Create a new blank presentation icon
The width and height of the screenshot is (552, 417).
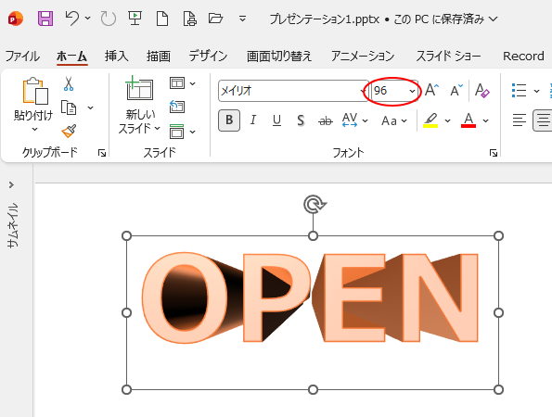pyautogui.click(x=162, y=19)
